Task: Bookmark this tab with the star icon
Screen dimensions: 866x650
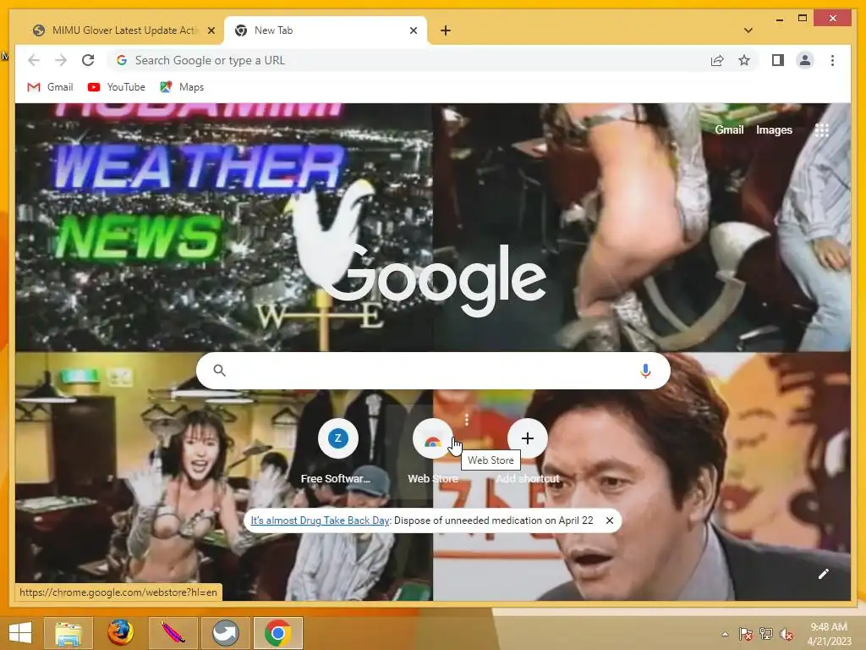Action: (744, 60)
